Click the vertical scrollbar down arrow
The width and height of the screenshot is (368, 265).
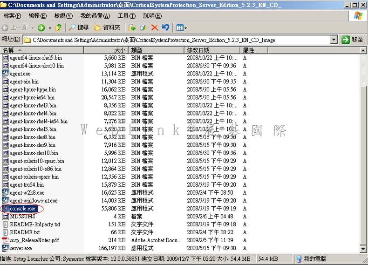[x=364, y=249]
